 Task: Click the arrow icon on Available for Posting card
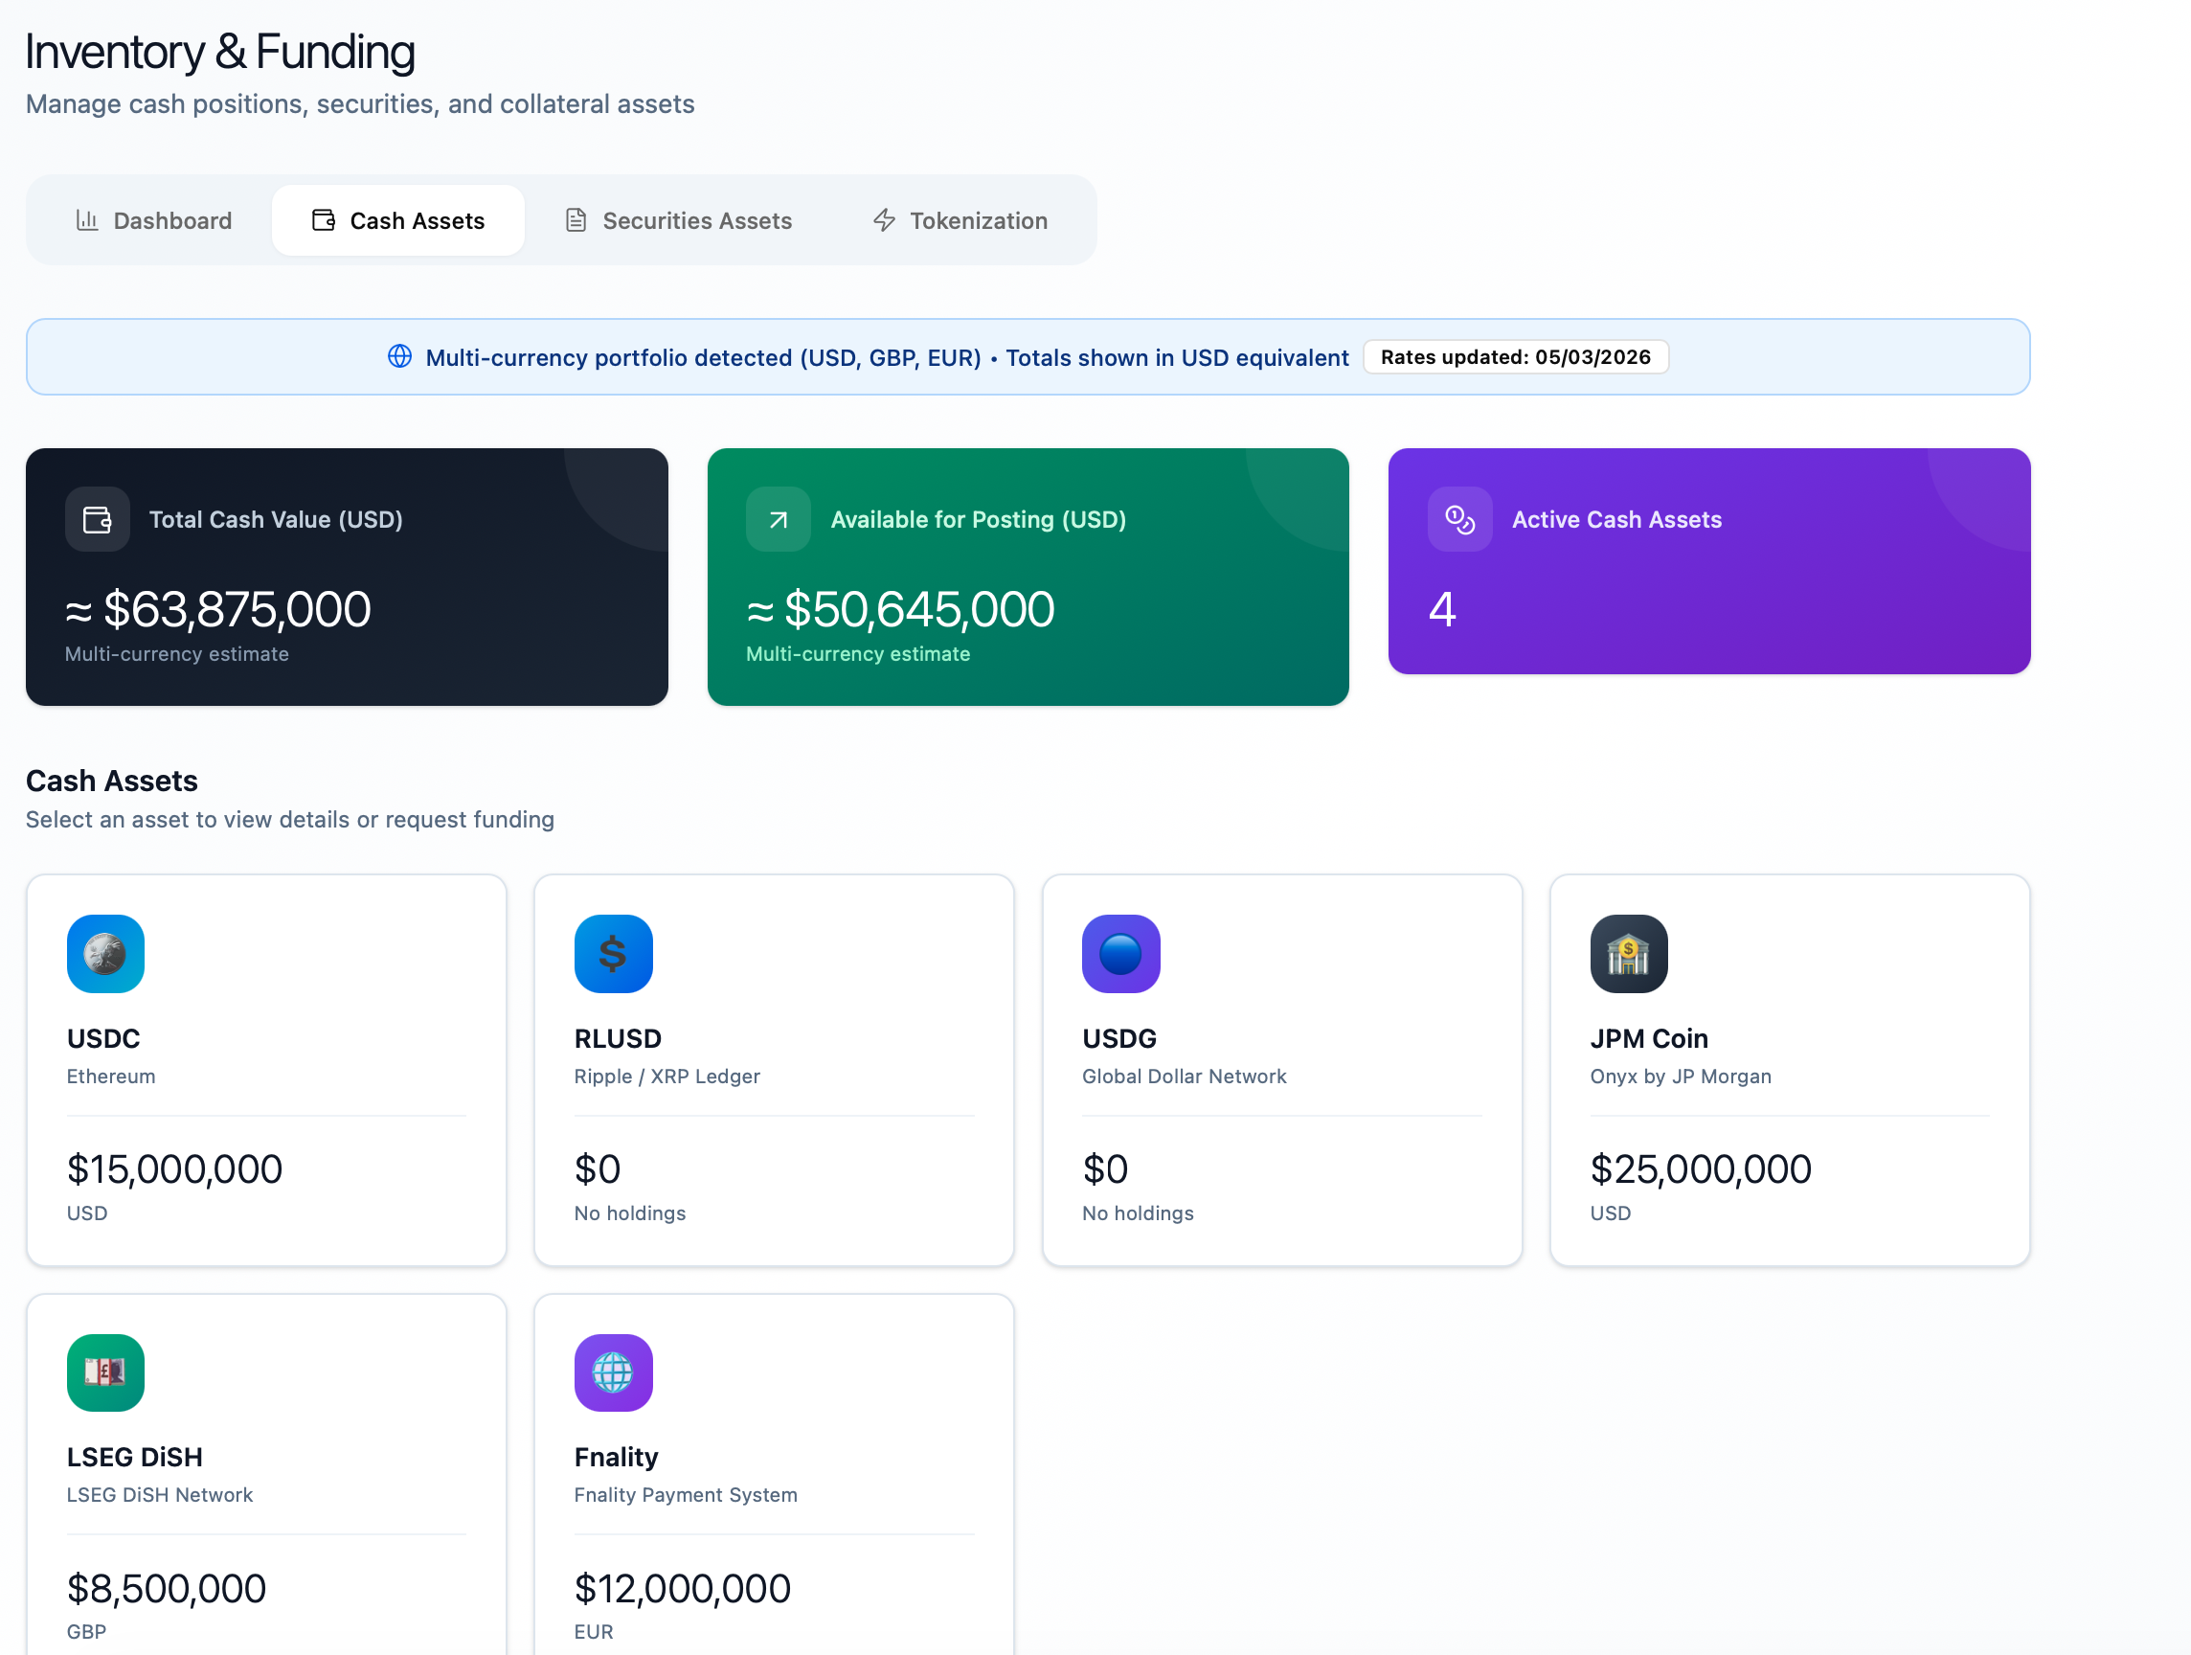click(779, 519)
